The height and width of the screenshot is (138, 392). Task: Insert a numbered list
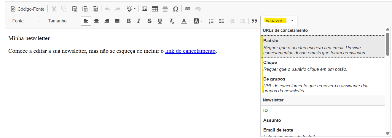(x=211, y=21)
